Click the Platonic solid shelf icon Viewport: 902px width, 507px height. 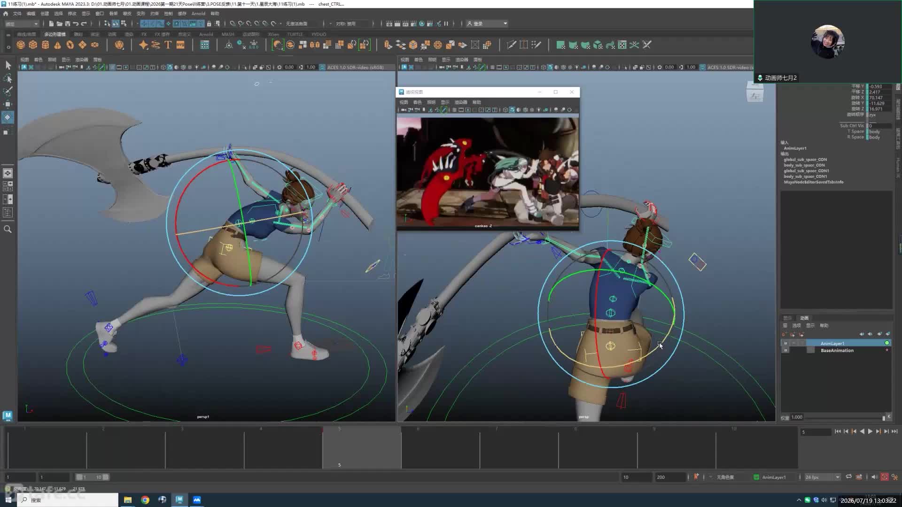pyautogui.click(x=119, y=45)
